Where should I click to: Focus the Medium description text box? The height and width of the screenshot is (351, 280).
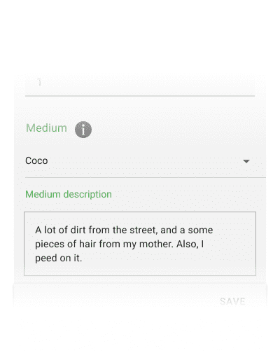(x=140, y=244)
